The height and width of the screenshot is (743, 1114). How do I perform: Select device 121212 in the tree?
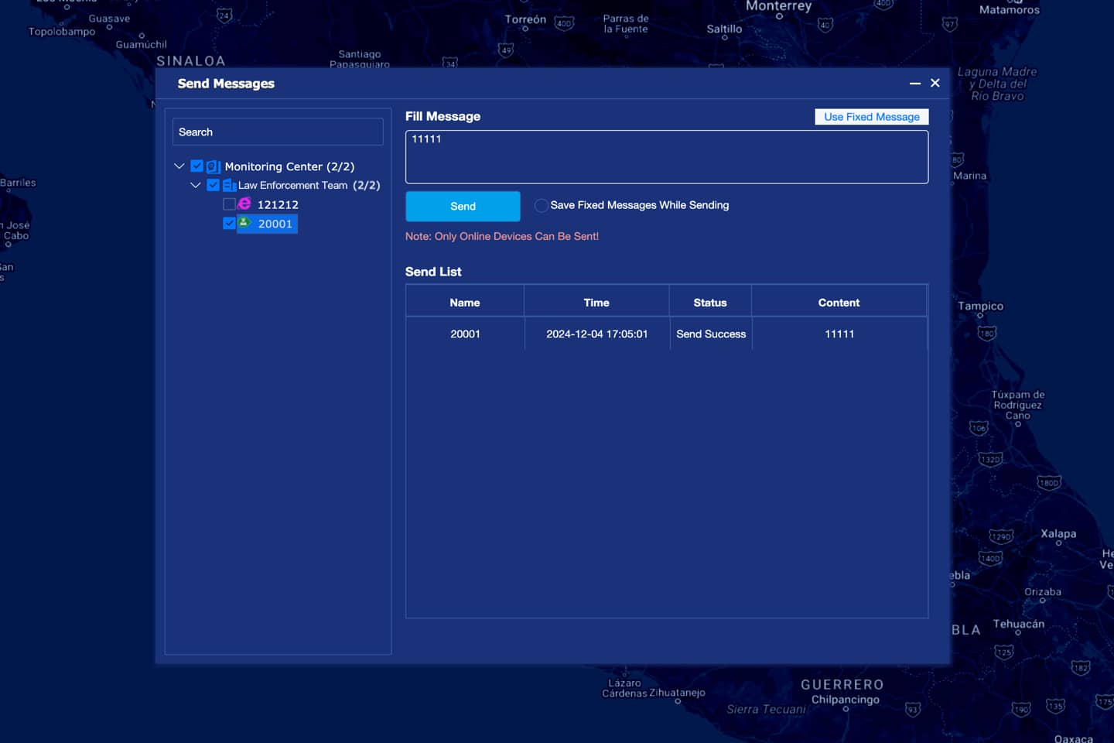[278, 204]
